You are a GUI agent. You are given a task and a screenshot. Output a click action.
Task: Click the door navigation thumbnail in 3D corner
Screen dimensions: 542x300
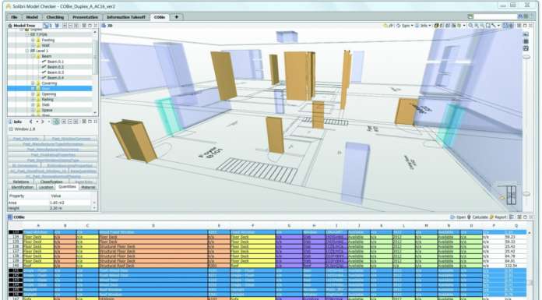[511, 195]
